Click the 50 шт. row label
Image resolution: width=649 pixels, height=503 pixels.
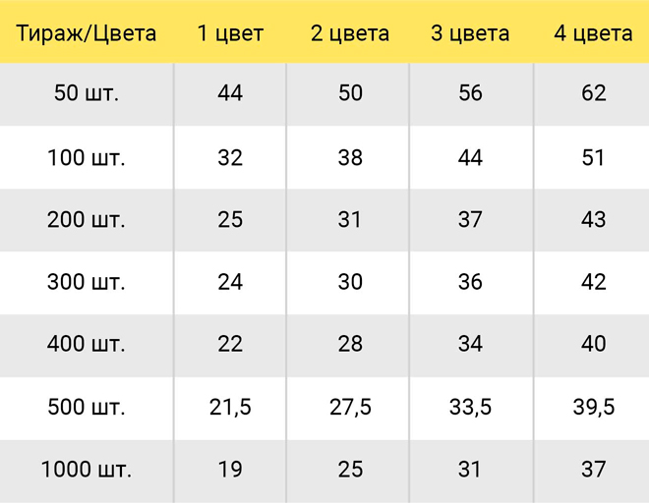pyautogui.click(x=87, y=92)
